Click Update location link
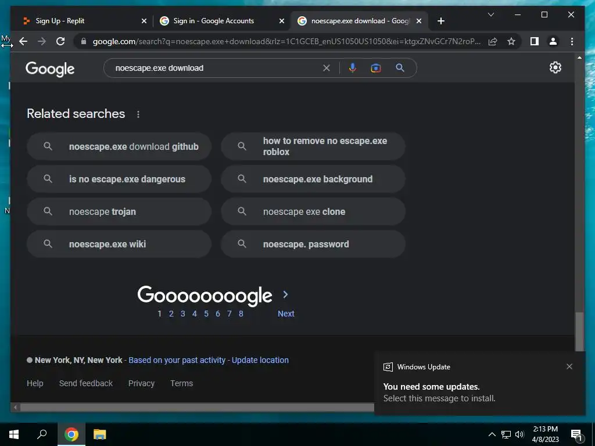Image resolution: width=595 pixels, height=446 pixels. point(260,360)
